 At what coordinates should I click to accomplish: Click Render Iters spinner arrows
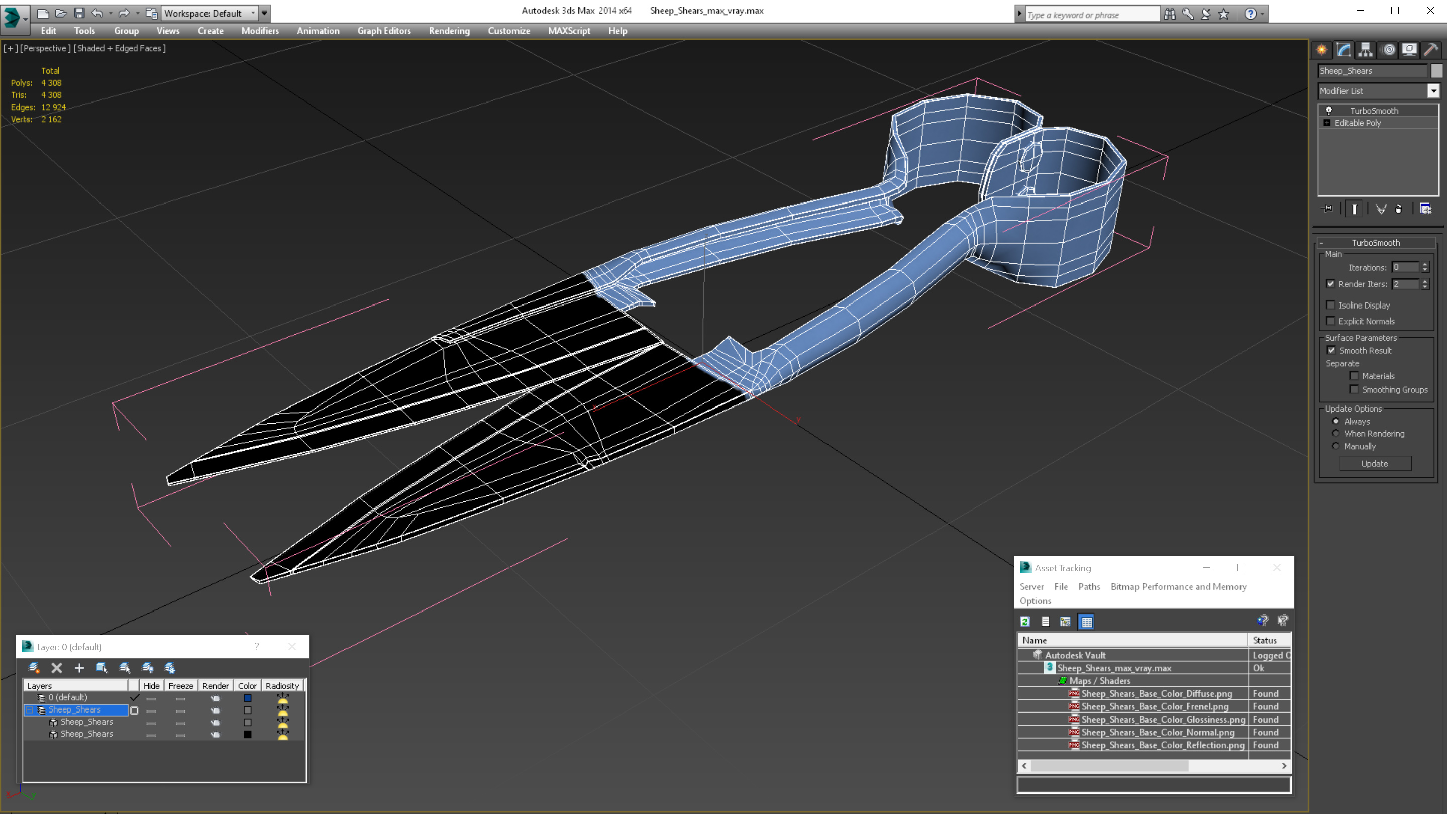tap(1425, 284)
